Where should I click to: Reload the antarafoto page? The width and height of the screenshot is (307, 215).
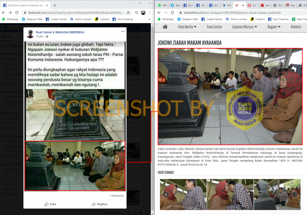tap(172, 13)
